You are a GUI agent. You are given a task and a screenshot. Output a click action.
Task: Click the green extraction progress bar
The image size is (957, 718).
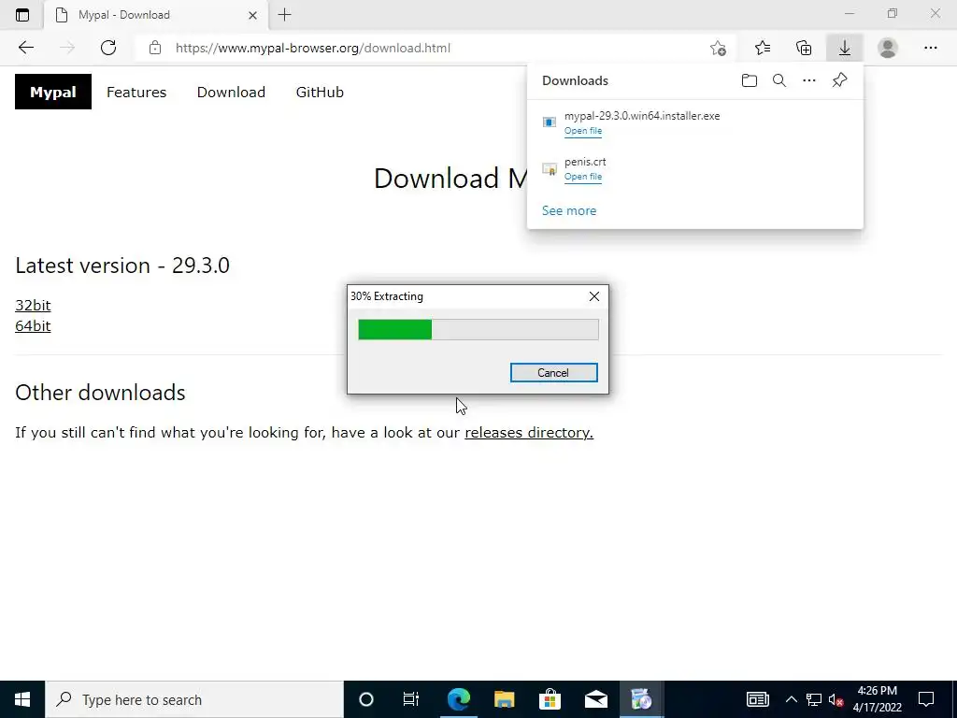394,330
